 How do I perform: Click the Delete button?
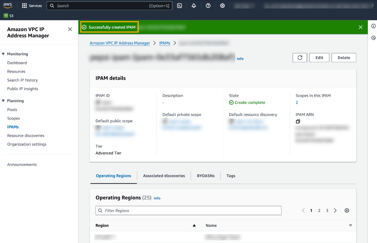[x=344, y=58]
